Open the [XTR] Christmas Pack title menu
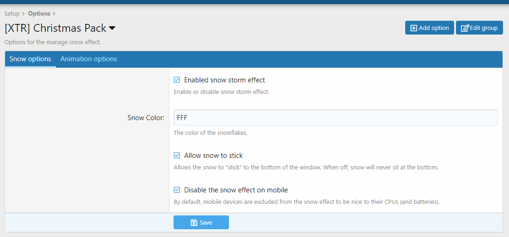Screen dimensions: 509x237 (56, 28)
